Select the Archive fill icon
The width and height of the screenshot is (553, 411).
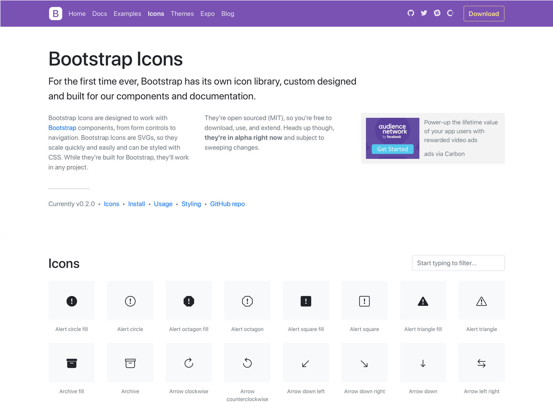coord(72,363)
